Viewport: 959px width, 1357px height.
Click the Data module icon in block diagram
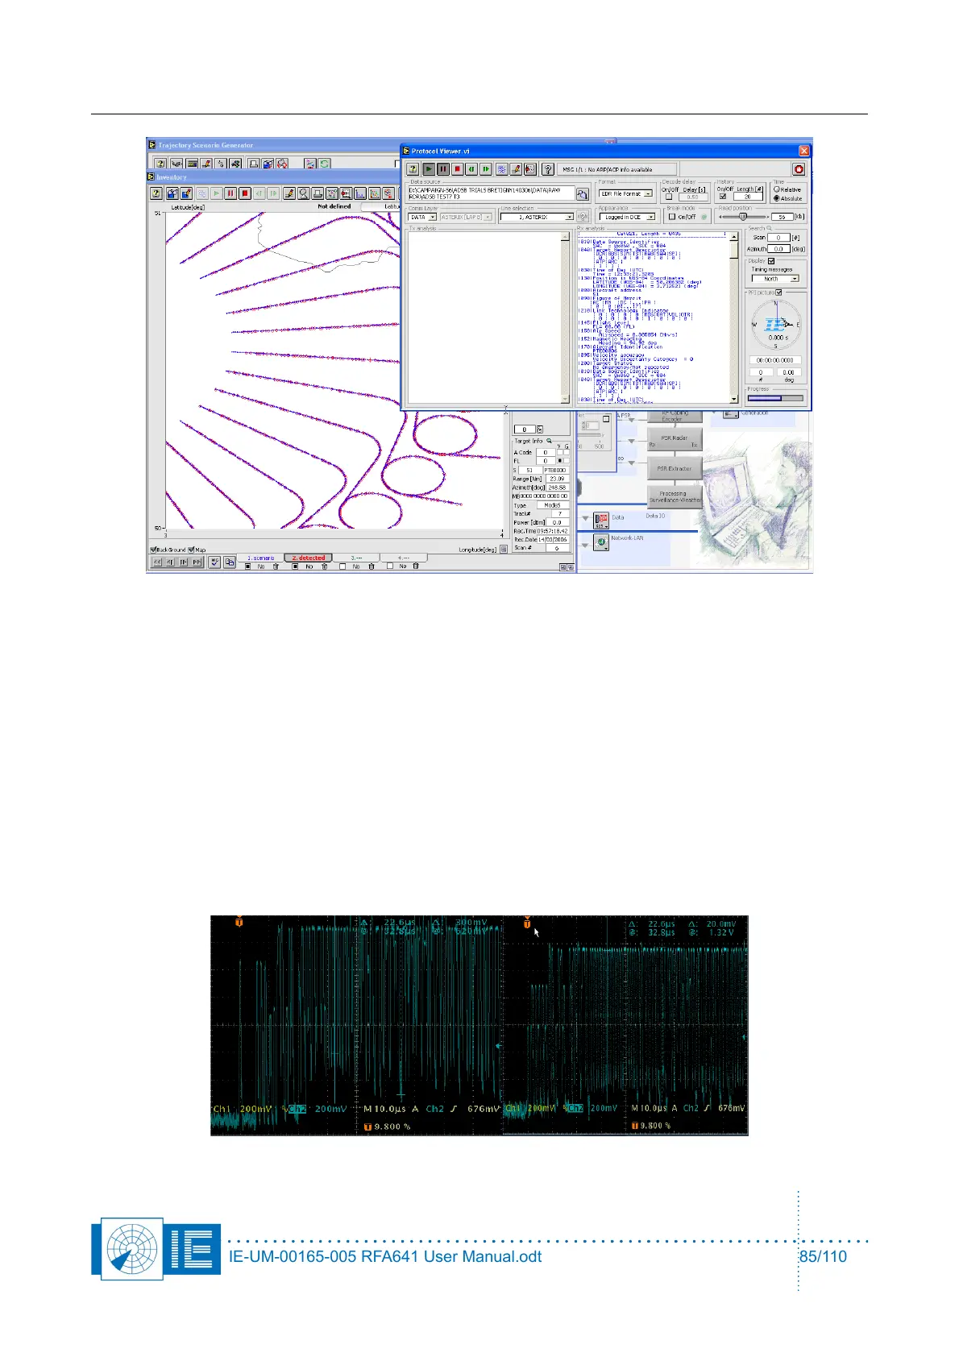tap(601, 520)
